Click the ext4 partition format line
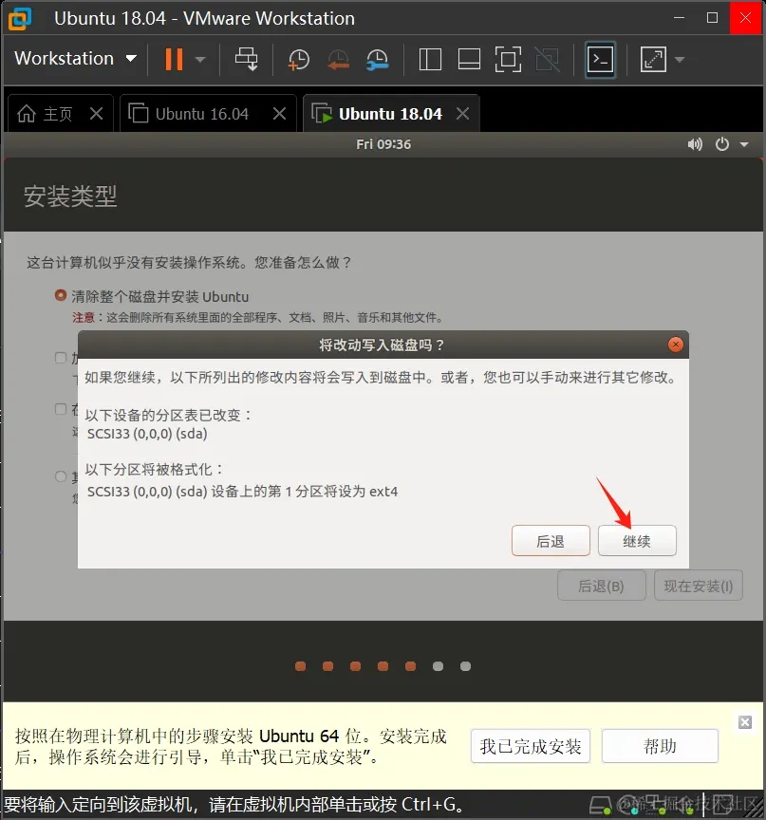766x820 pixels. (x=242, y=492)
